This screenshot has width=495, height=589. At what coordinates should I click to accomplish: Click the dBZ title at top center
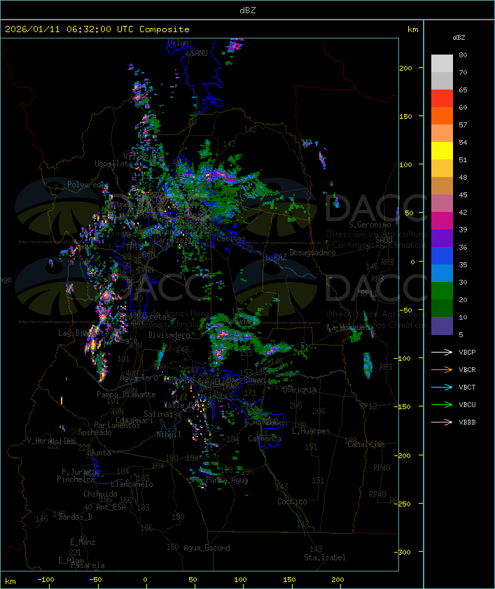point(247,10)
